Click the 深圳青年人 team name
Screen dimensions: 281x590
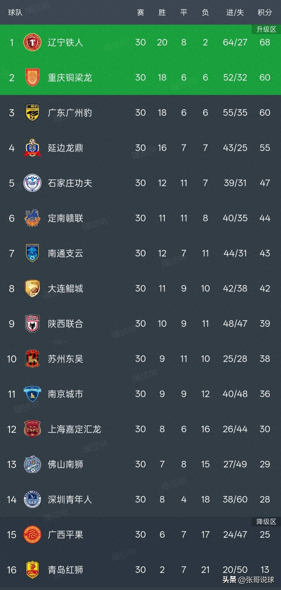70,499
